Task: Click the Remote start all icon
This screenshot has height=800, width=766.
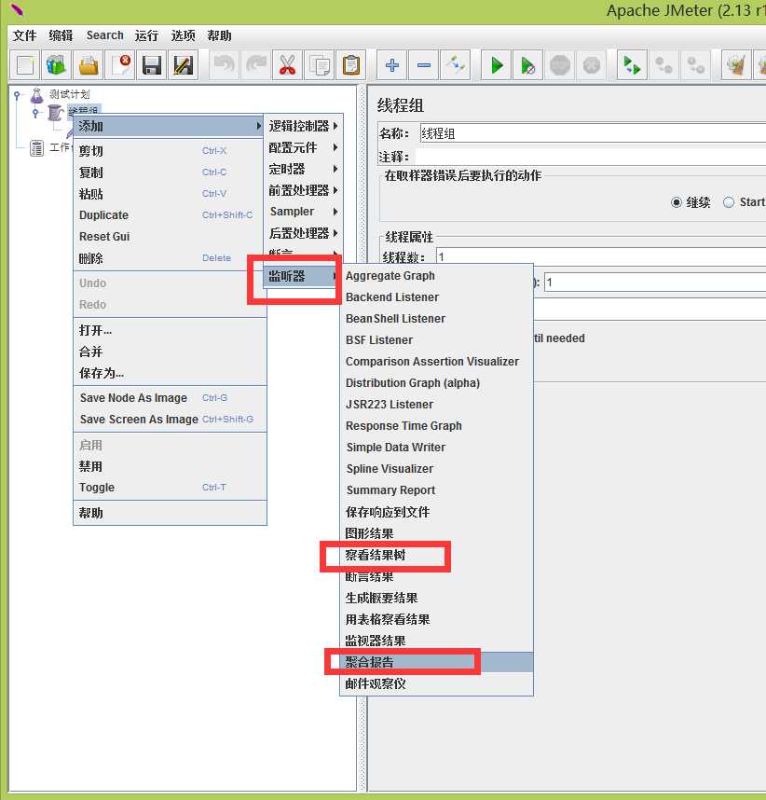Action: coord(633,66)
